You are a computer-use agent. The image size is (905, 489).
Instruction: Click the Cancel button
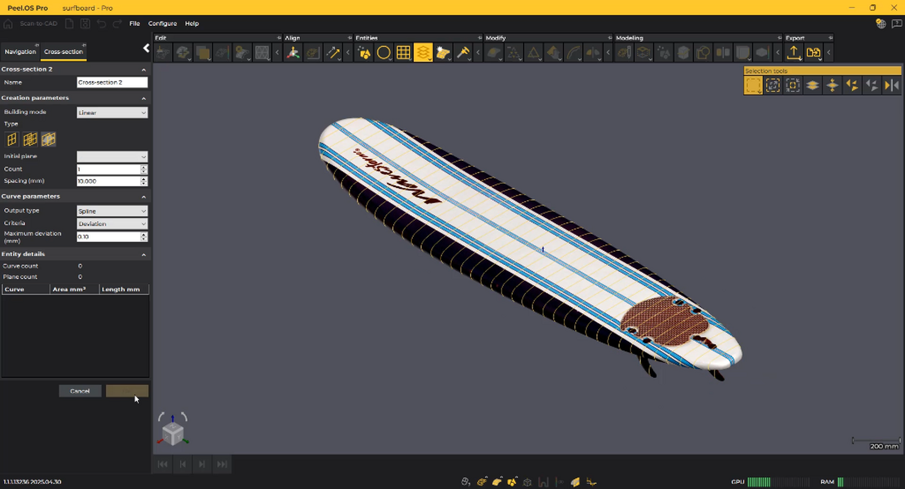[x=80, y=391]
